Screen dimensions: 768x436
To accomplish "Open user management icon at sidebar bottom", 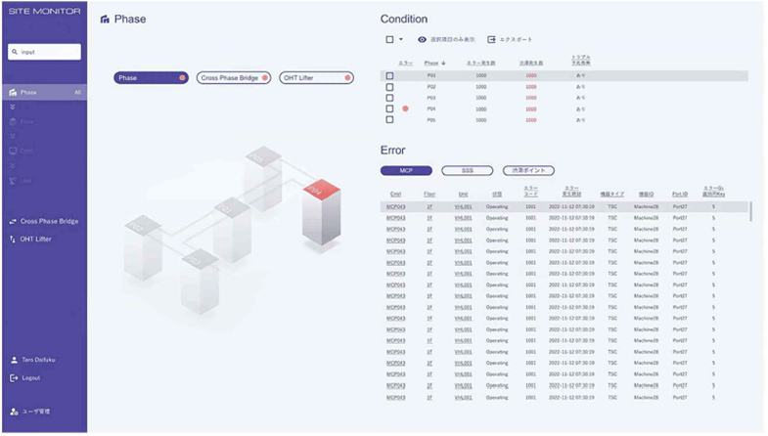I will coord(13,411).
